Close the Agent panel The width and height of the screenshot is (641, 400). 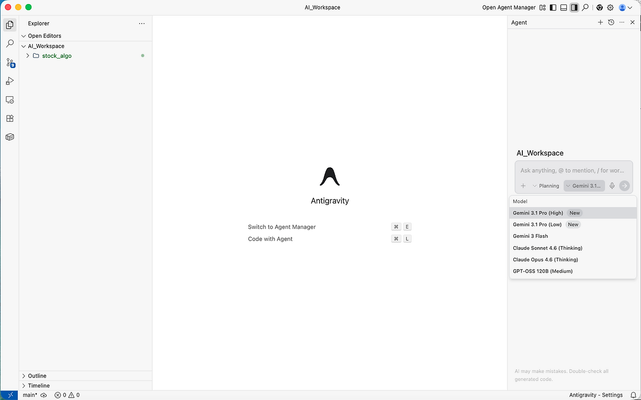click(632, 23)
